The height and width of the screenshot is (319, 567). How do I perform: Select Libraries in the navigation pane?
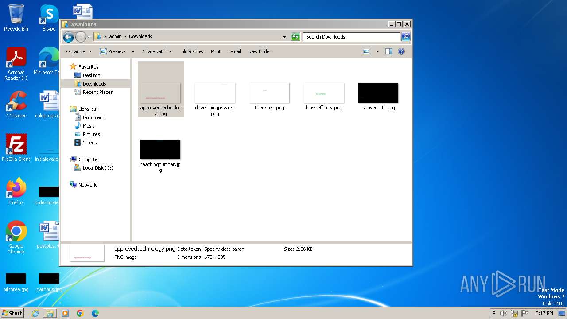(87, 109)
